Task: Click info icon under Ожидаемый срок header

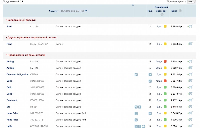Action: pyautogui.click(x=162, y=15)
